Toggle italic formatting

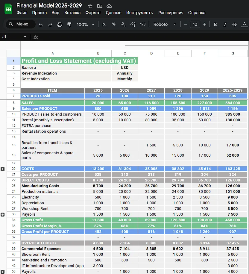click(225, 25)
